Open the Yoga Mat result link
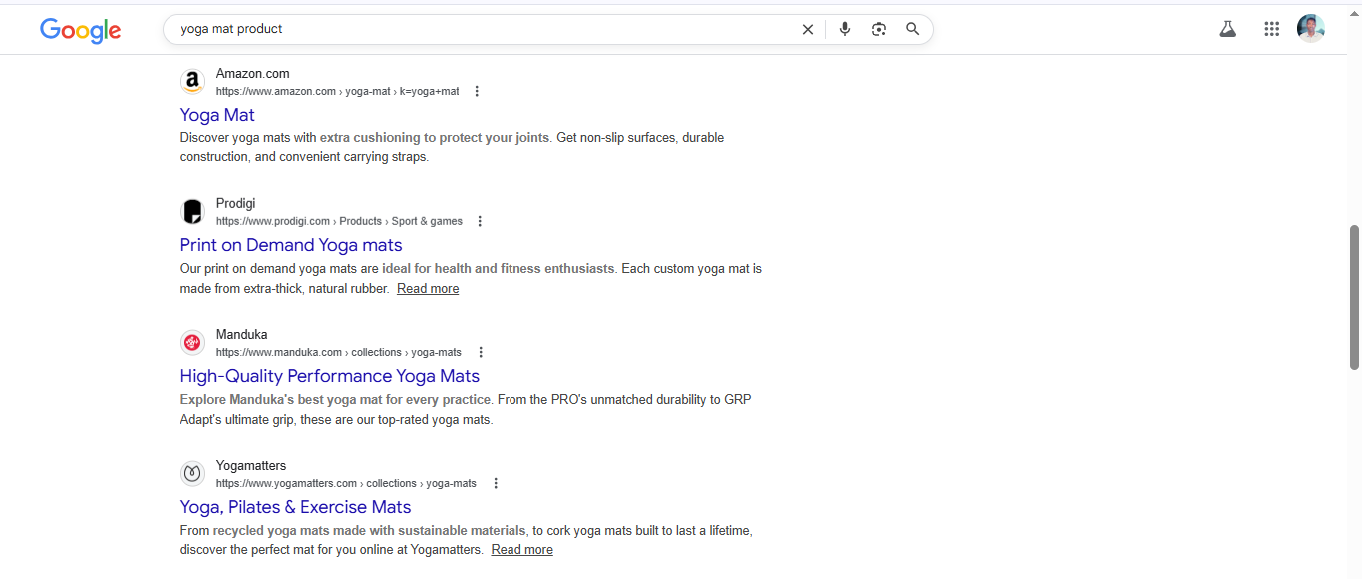 pos(216,115)
